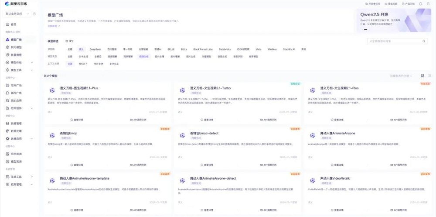436x217 pixels.
Task: Click the AnimateAnyone-detect model icon
Action: [182, 180]
